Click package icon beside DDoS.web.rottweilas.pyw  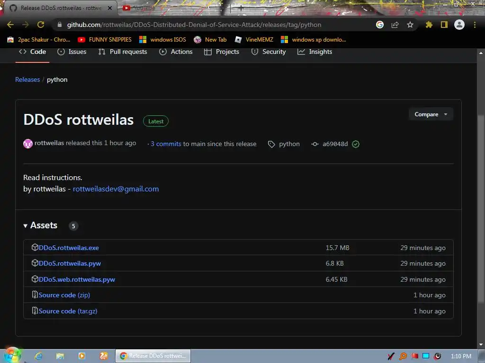(35, 279)
